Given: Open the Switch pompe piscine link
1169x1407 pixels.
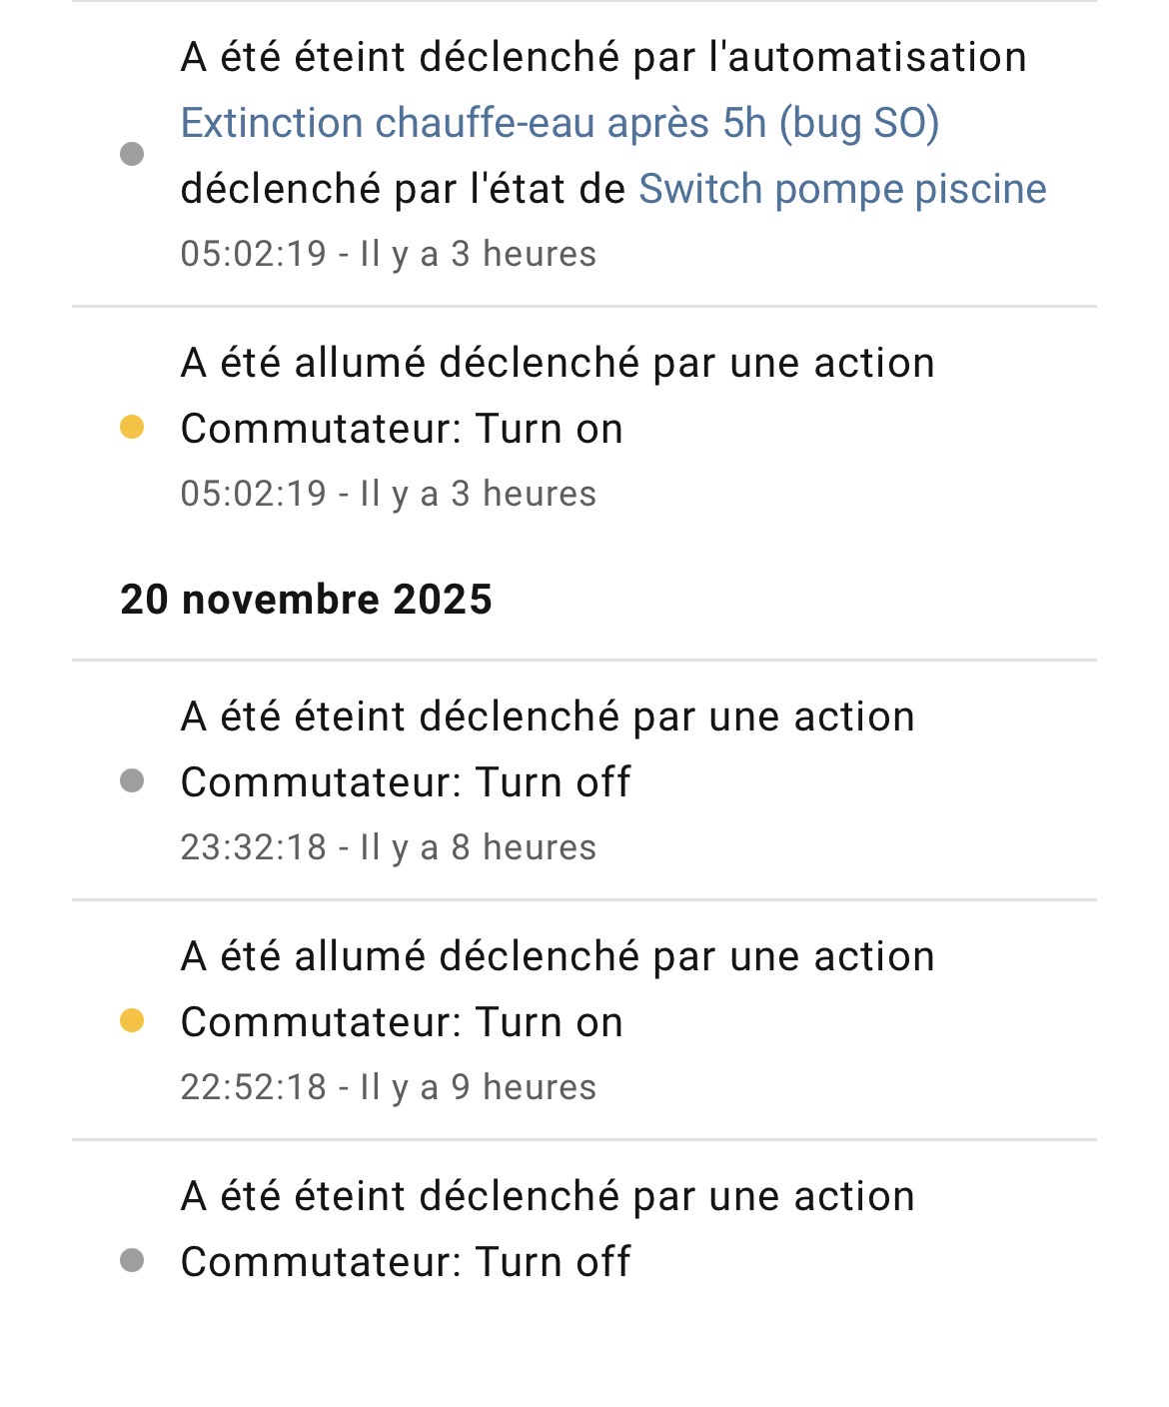Looking at the screenshot, I should [x=842, y=190].
